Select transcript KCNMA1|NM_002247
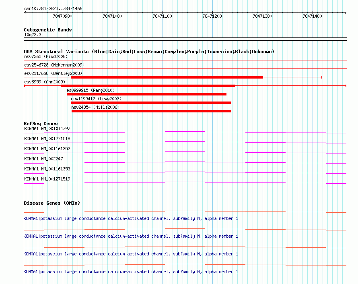Screen dimensions: 358x284 click(x=43, y=159)
